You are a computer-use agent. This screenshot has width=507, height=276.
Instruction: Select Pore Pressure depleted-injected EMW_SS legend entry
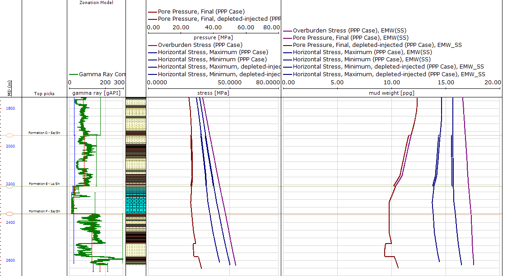[x=377, y=45]
